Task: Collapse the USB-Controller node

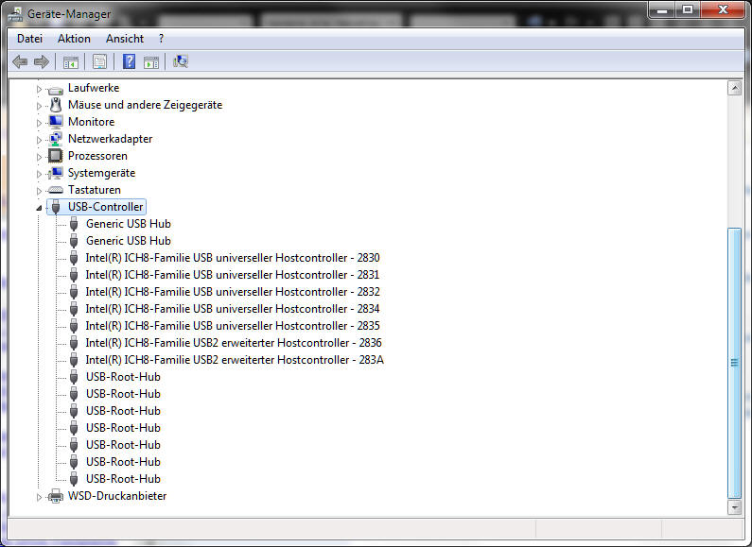Action: coord(39,208)
